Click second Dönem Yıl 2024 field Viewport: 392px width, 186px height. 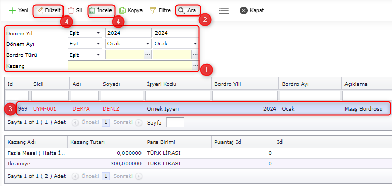(176, 33)
